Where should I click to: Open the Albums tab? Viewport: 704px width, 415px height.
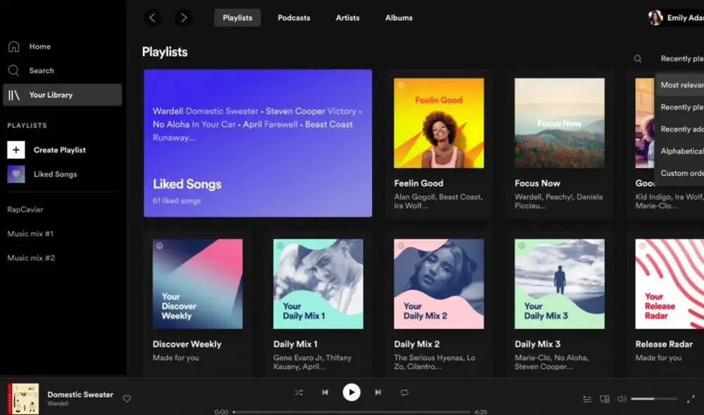click(x=398, y=18)
